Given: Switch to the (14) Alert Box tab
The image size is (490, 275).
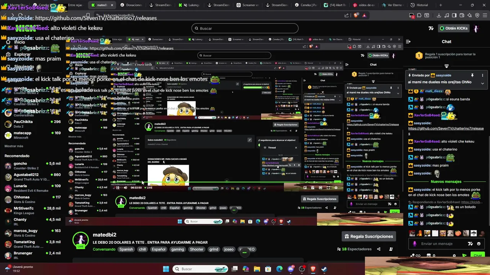Looking at the screenshot, I should click(x=335, y=5).
